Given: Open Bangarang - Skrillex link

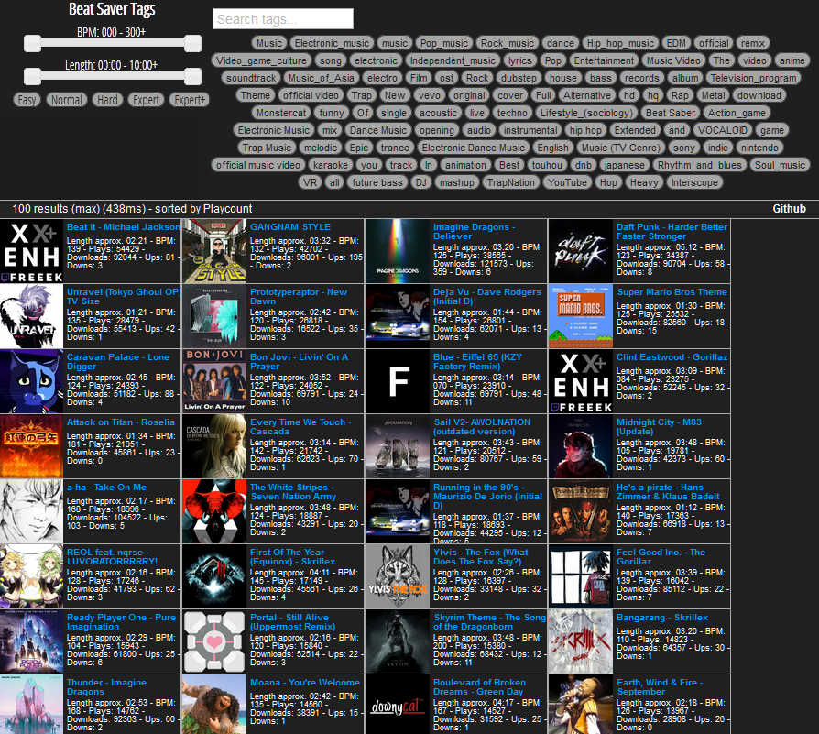Looking at the screenshot, I should point(662,617).
